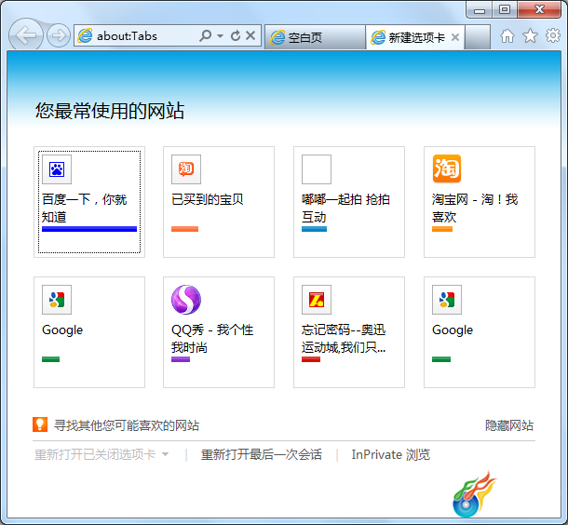Click the orange lightbulb suggestion icon

[x=40, y=424]
